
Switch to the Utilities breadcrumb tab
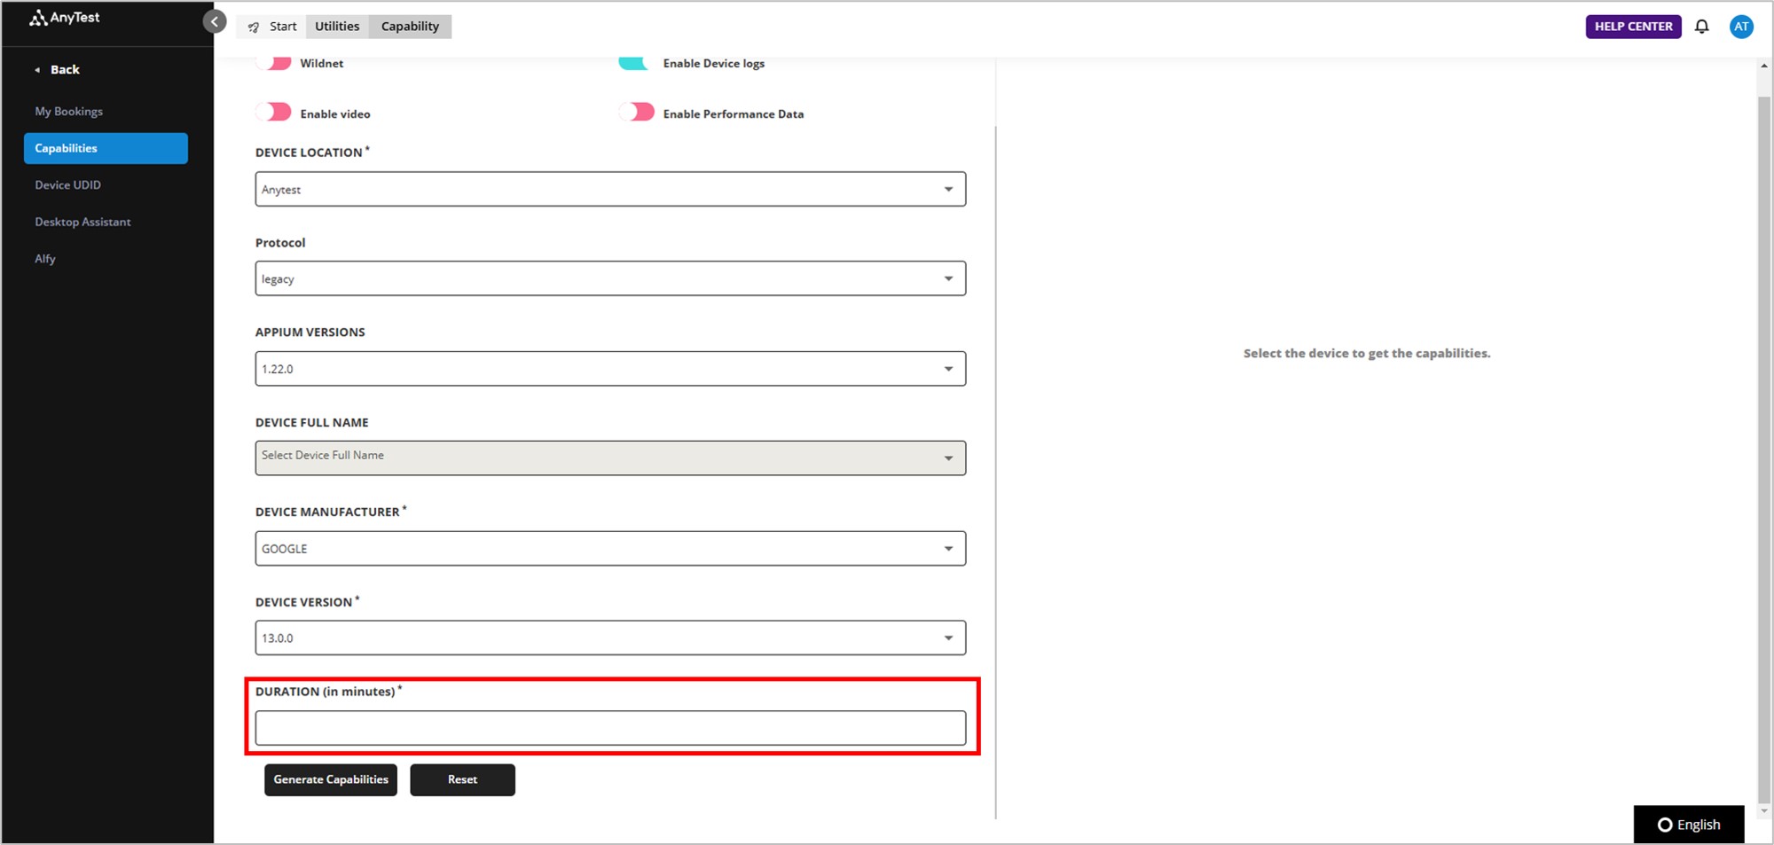point(337,27)
